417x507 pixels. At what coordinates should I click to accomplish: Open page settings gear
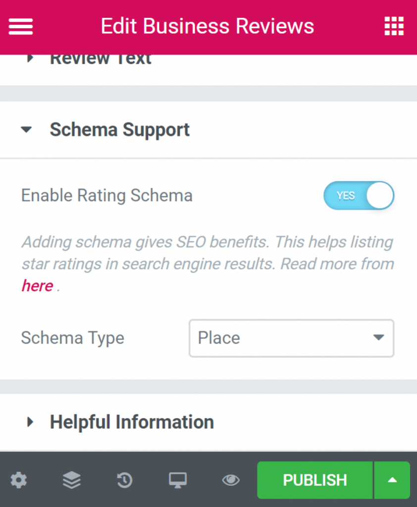19,480
